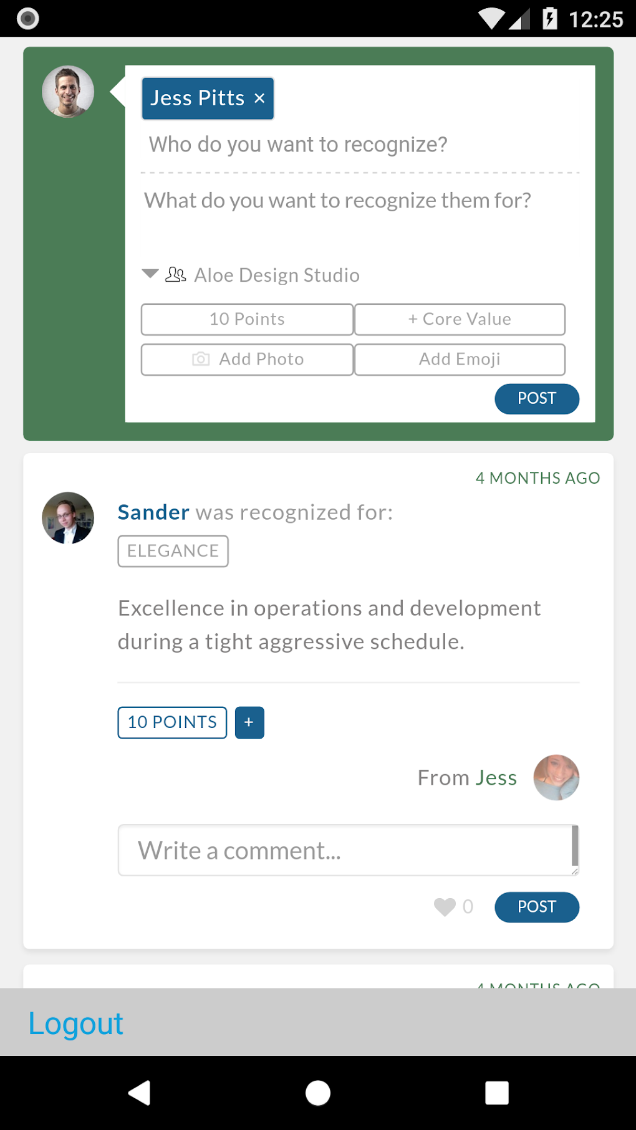Open the Add Emoji picker
The image size is (636, 1130).
coord(460,360)
